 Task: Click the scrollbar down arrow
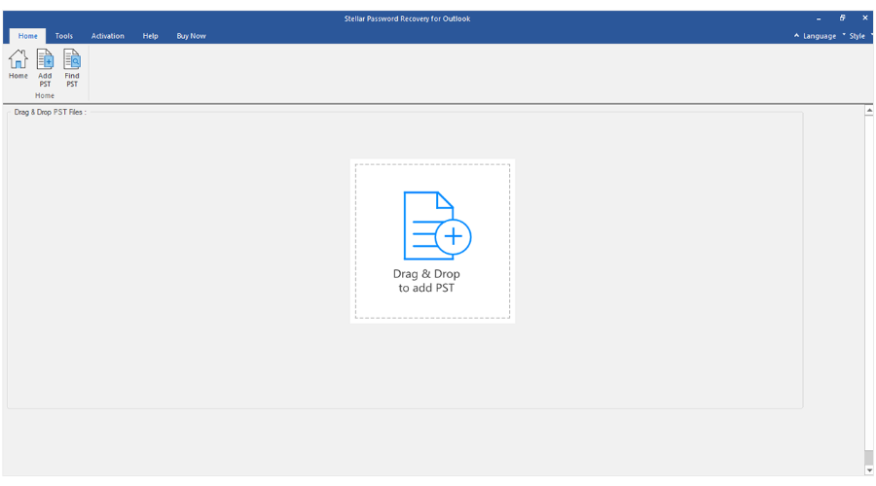click(x=869, y=470)
